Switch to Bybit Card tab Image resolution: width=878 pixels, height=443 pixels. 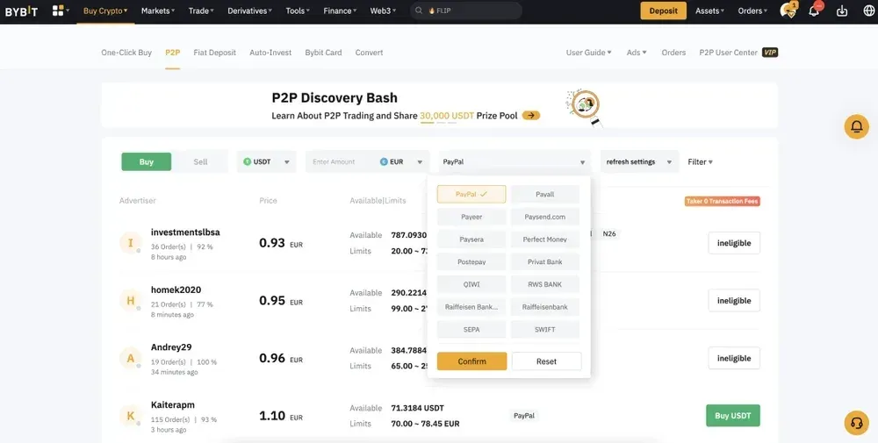[x=323, y=53]
